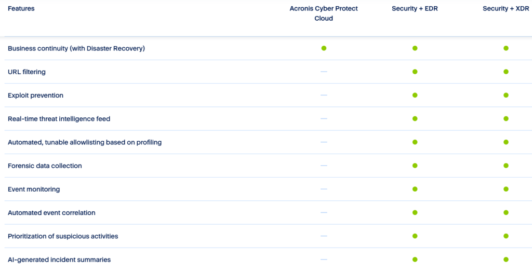Click Forensic data collection dot under Security + EDR
This screenshot has height=271, width=532.
[x=415, y=166]
